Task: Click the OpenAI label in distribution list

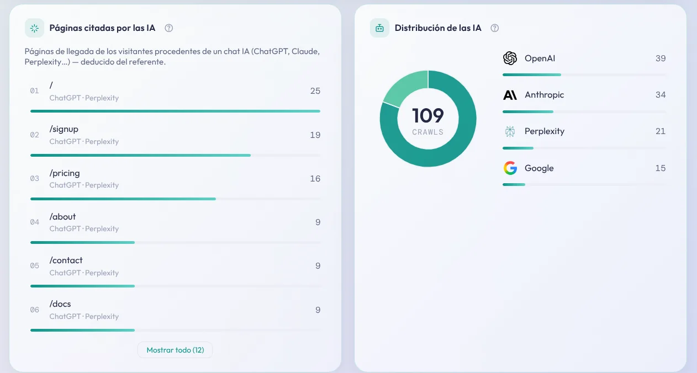Action: coord(540,58)
